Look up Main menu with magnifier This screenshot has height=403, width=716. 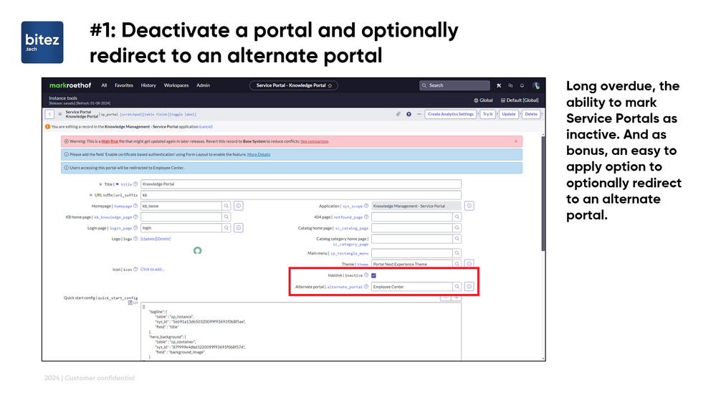[457, 253]
